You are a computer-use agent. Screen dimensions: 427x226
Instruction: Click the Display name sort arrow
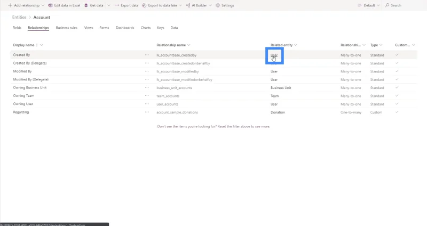[x=37, y=45]
